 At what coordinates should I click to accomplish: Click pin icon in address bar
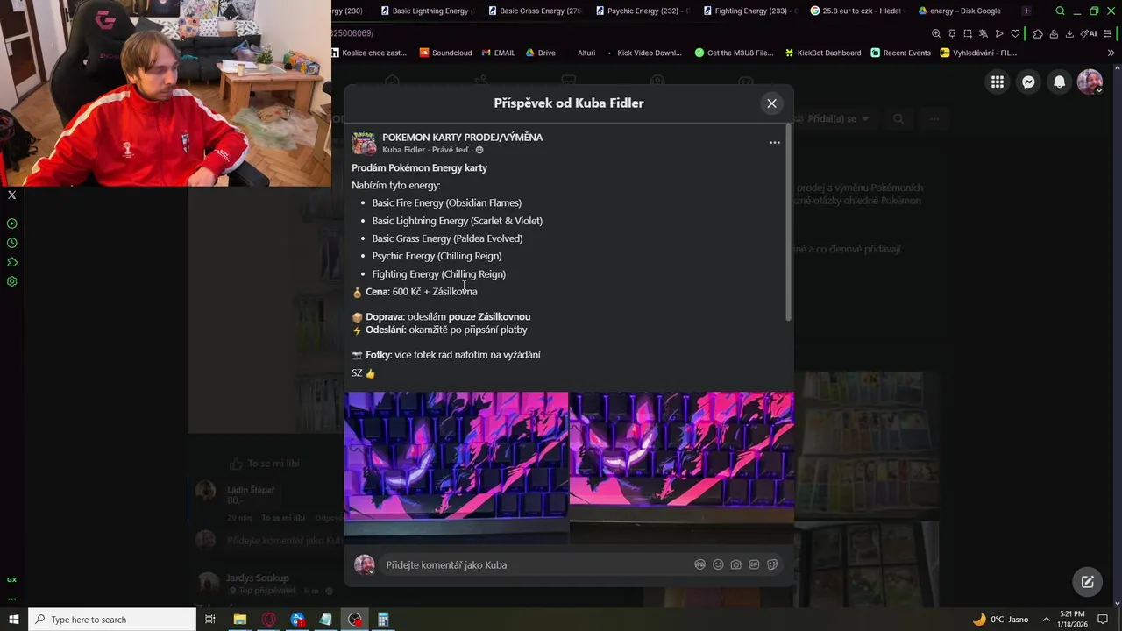coord(952,33)
